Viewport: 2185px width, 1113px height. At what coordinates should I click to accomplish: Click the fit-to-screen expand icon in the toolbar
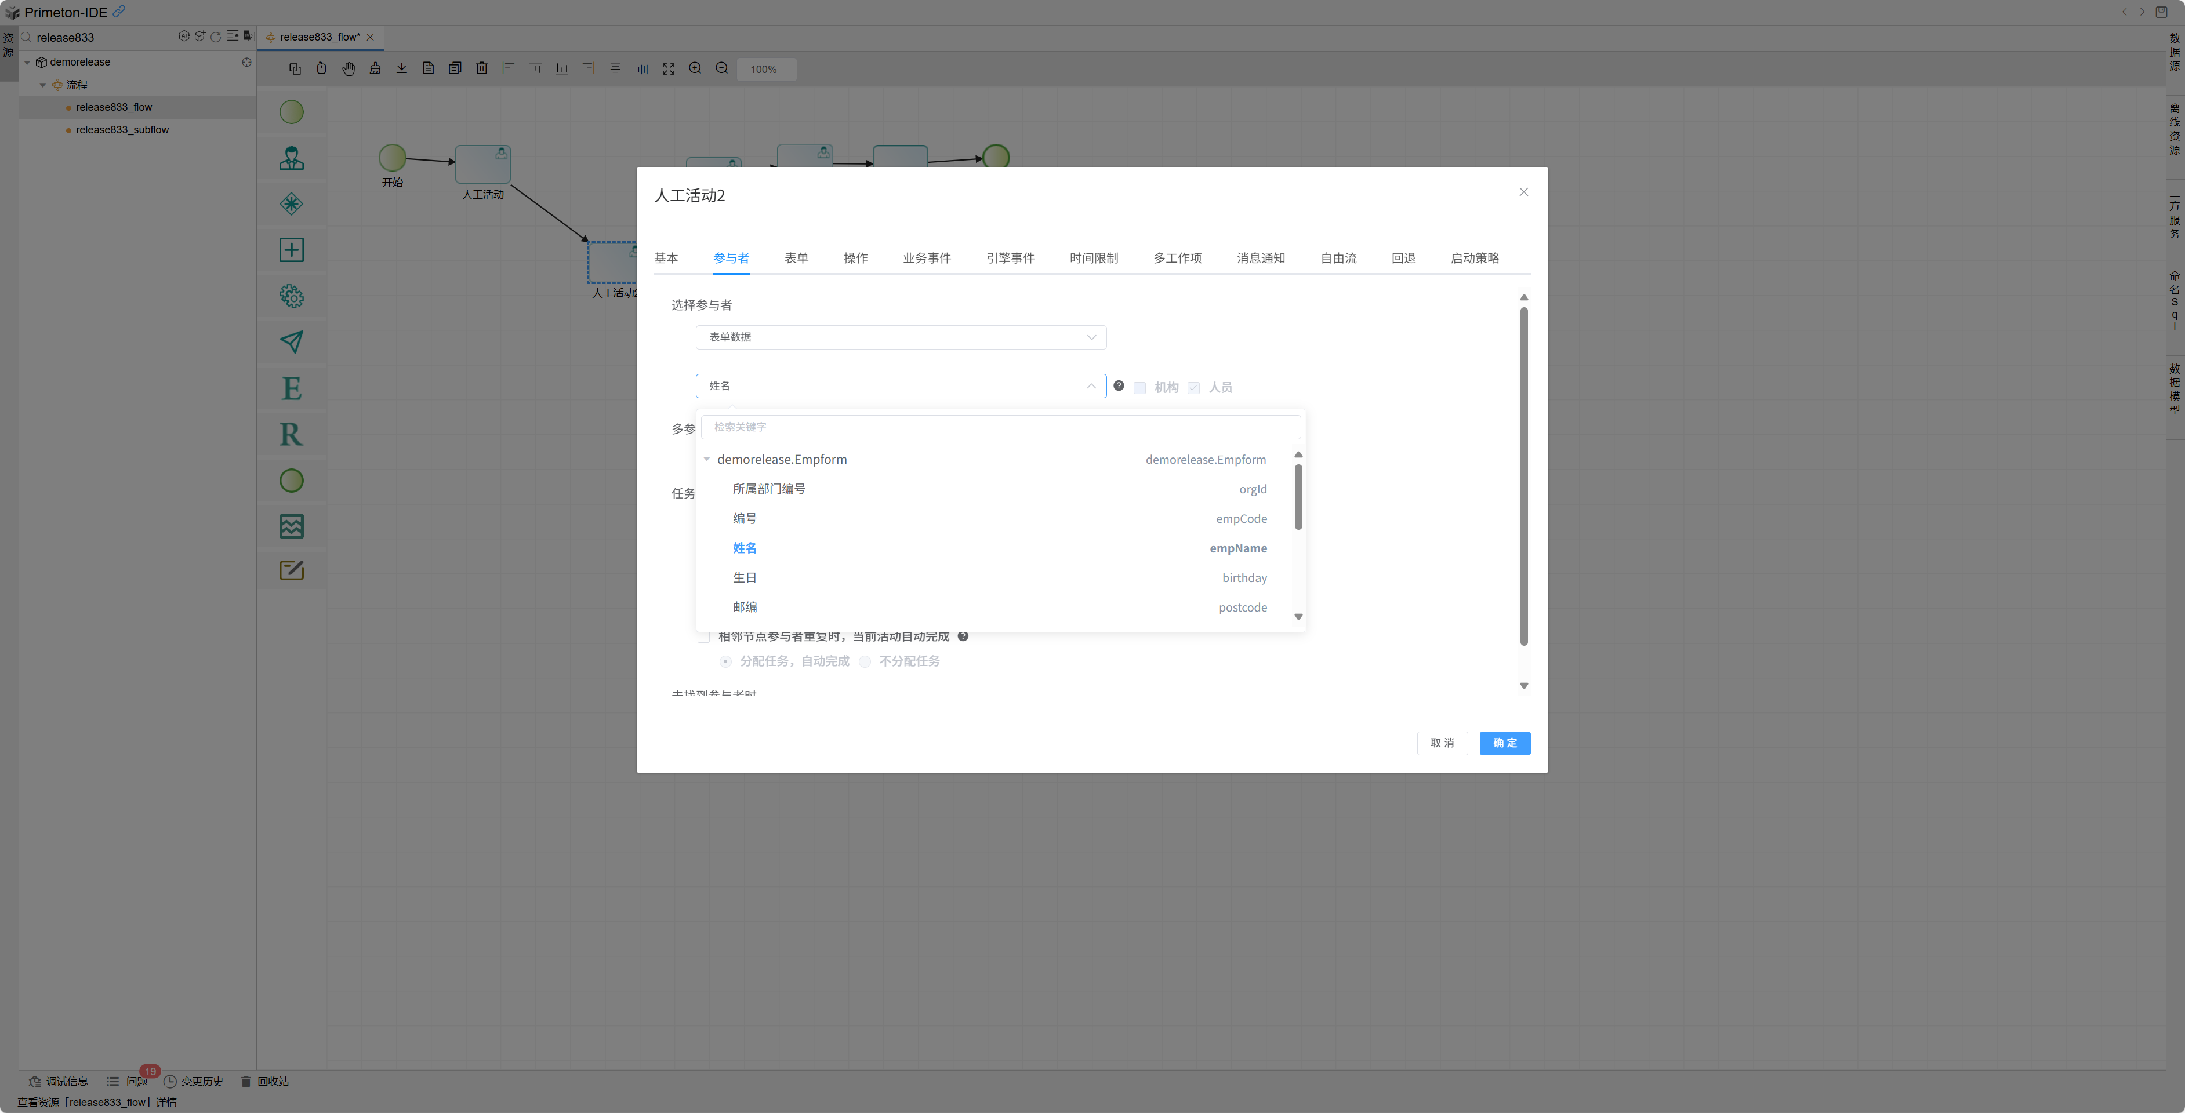[669, 68]
